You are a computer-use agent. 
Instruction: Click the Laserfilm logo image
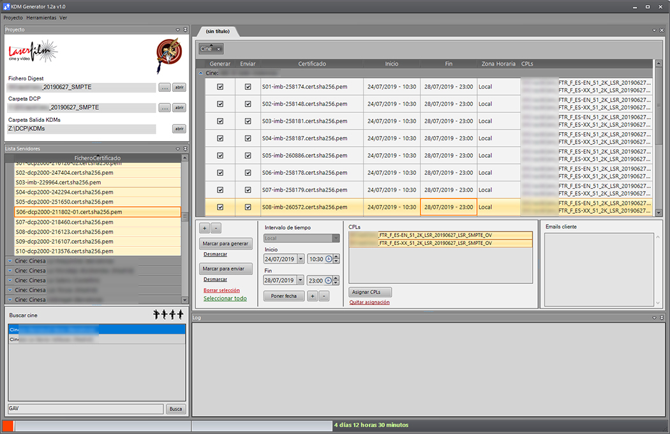33,52
